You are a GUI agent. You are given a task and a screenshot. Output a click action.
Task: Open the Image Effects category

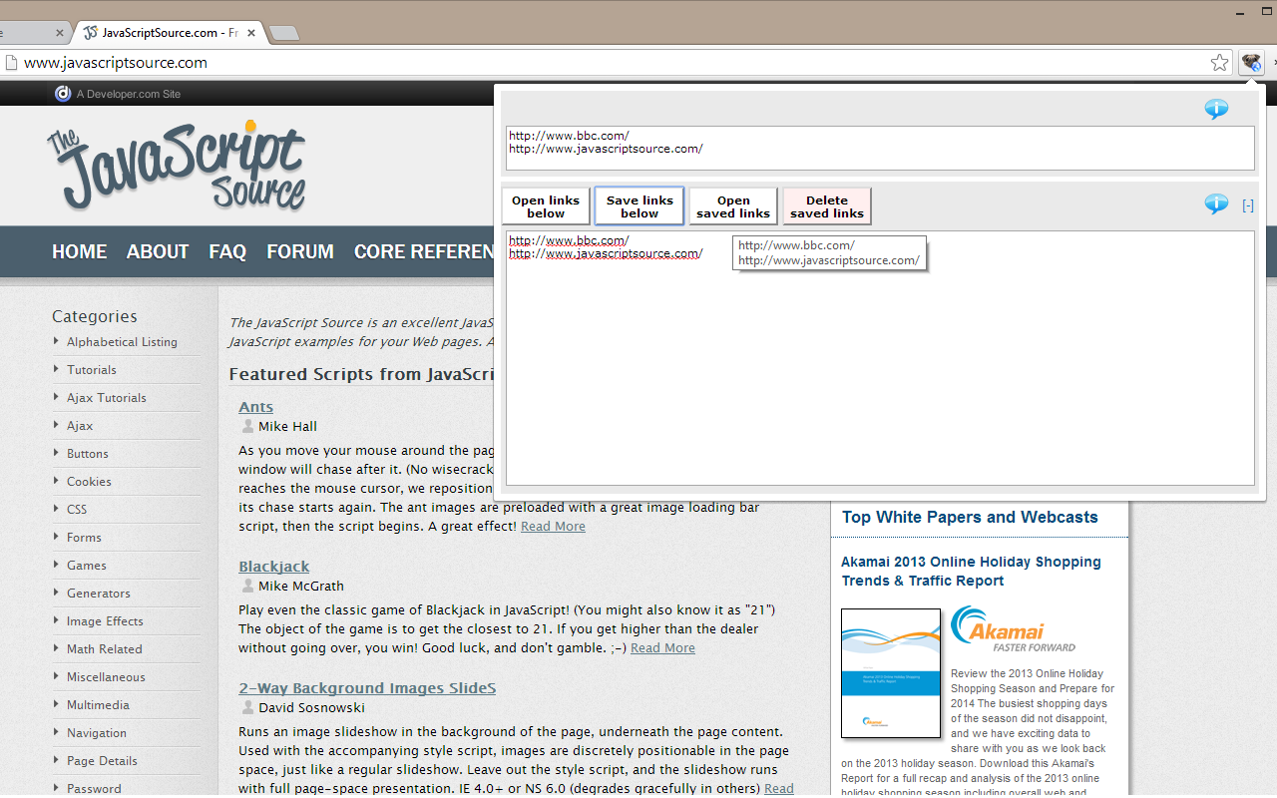coord(105,621)
